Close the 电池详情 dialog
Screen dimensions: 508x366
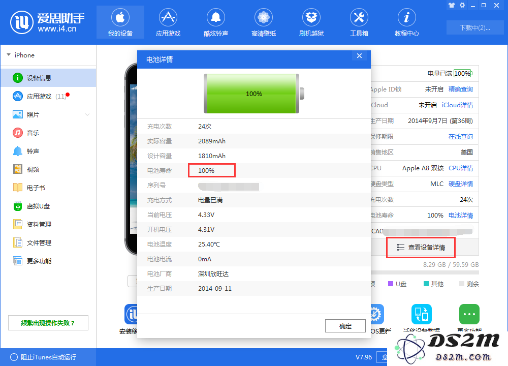tap(359, 56)
